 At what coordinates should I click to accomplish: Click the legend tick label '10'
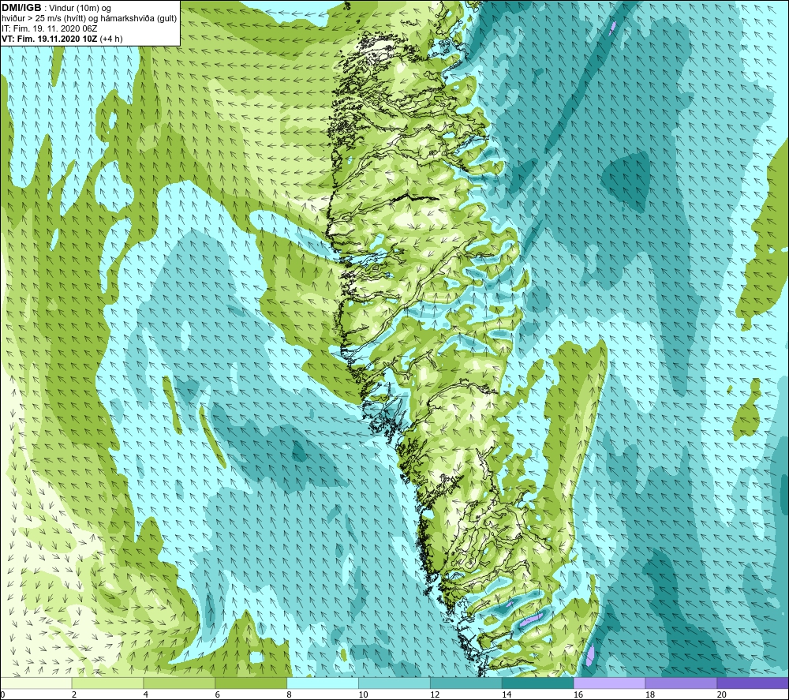coord(363,694)
